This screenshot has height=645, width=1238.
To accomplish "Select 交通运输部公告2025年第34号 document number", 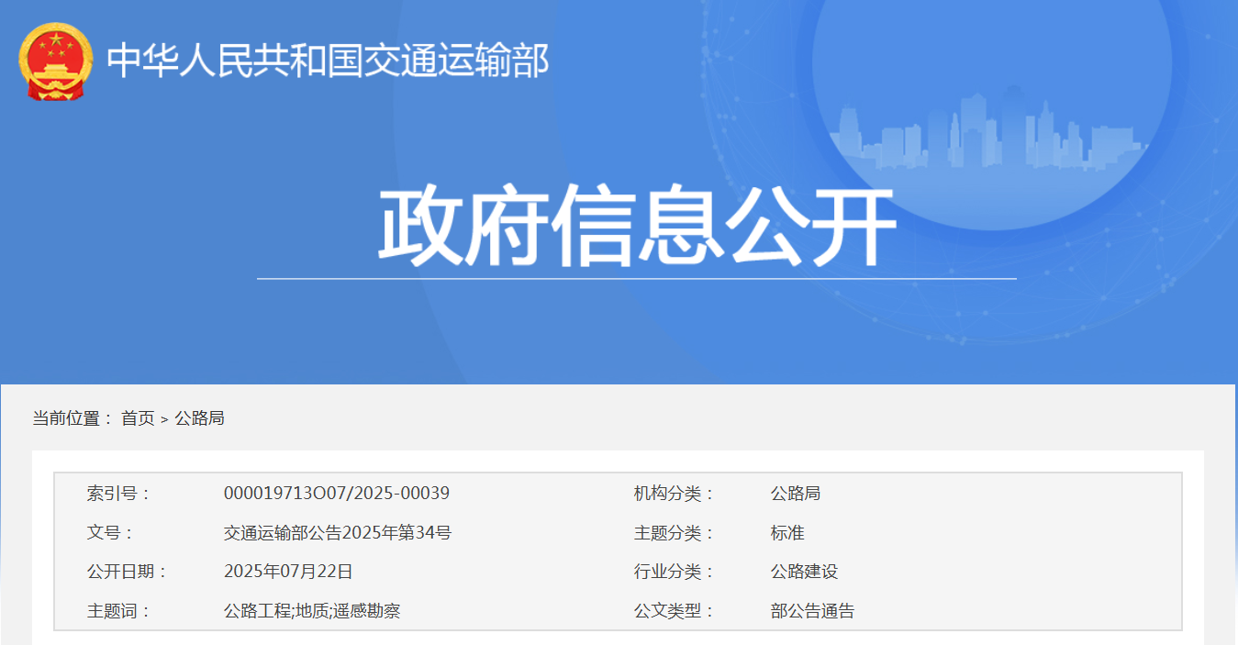I will point(338,533).
